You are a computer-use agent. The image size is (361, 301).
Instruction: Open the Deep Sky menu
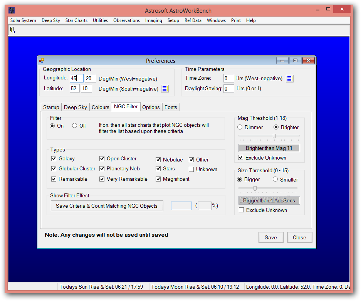51,20
